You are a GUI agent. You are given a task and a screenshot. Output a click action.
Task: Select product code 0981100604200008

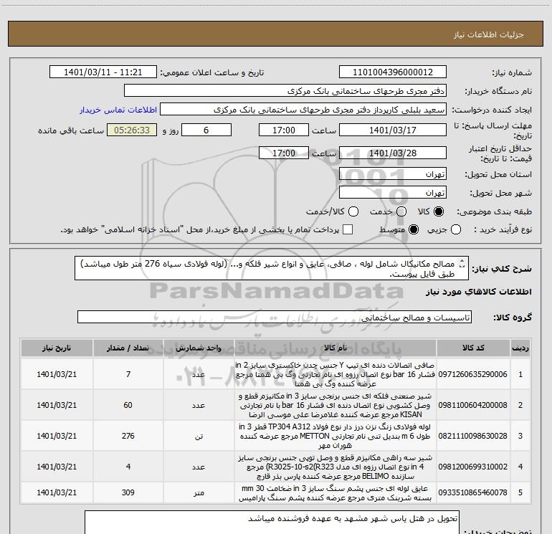click(x=473, y=405)
